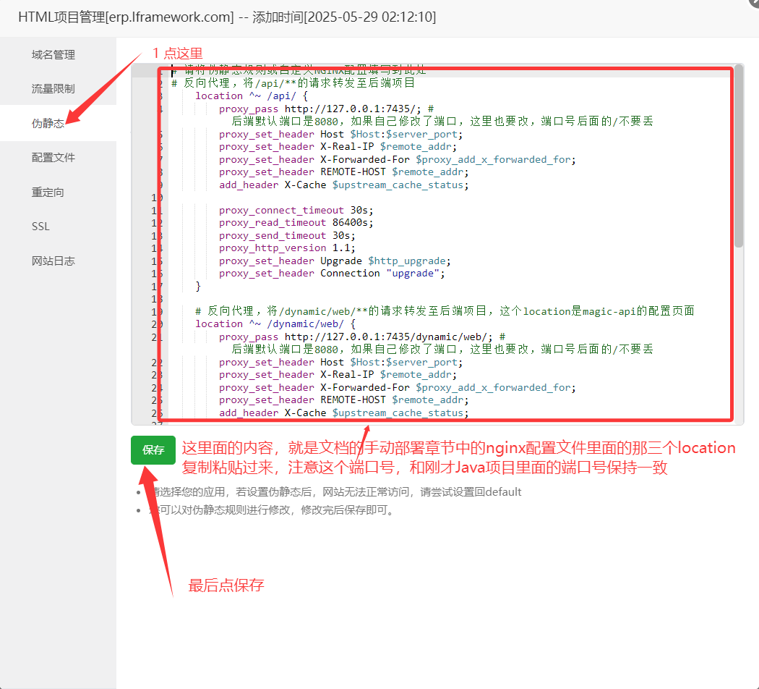Go to the 重定向 tab

tap(48, 193)
